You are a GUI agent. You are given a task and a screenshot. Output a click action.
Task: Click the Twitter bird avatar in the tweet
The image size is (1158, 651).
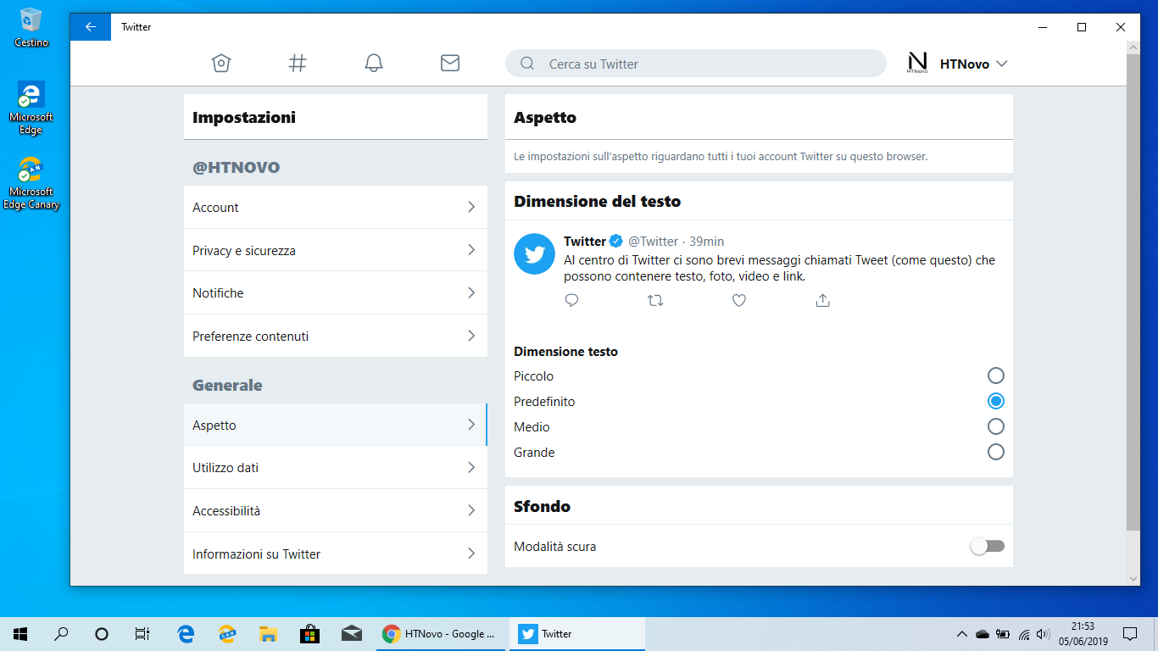click(x=534, y=254)
